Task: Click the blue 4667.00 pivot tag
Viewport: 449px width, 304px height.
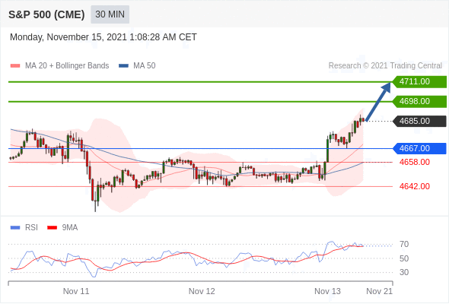Action: 419,148
